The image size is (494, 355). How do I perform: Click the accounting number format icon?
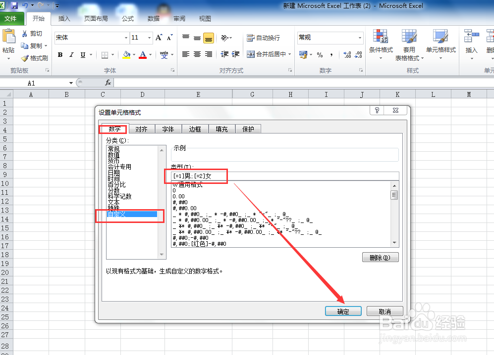(303, 55)
